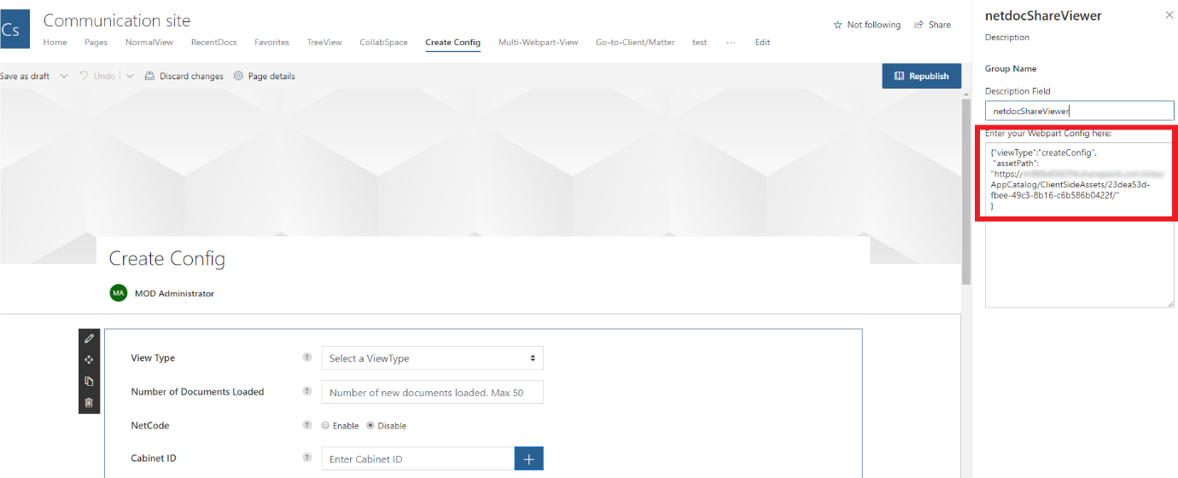Click the help icon beside NetCode

pos(307,424)
